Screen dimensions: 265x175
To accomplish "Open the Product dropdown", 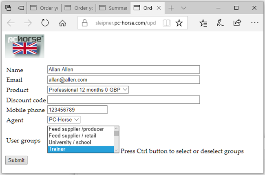I will 88,90.
